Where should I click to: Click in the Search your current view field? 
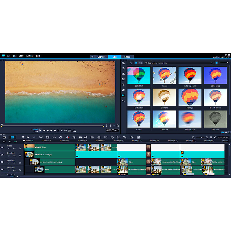point(179,63)
